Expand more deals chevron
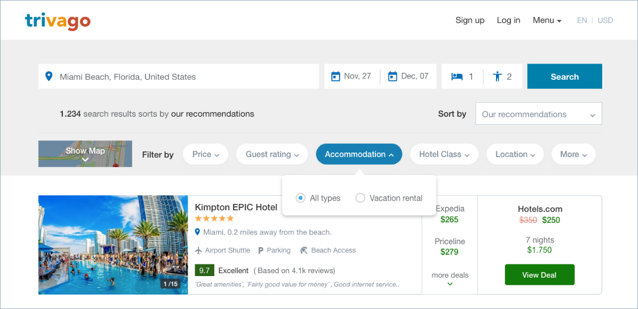 click(450, 284)
